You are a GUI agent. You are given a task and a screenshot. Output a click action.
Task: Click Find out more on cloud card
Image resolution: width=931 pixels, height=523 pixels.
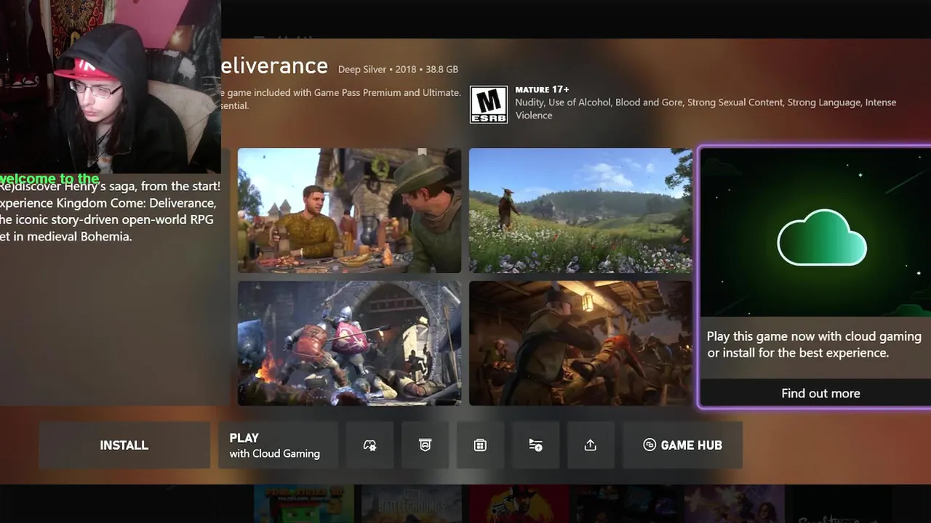coord(820,393)
